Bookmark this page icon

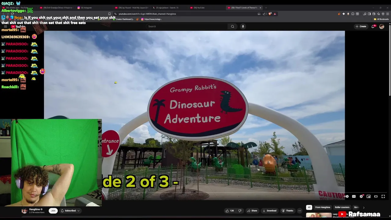tap(109, 14)
